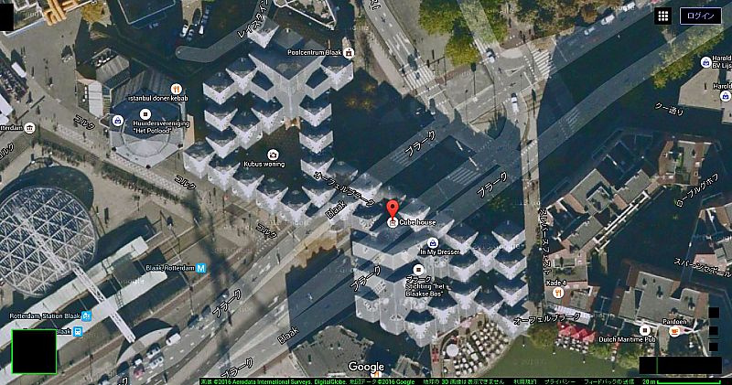
Task: Click the Pardoen text label
Action: click(x=674, y=322)
